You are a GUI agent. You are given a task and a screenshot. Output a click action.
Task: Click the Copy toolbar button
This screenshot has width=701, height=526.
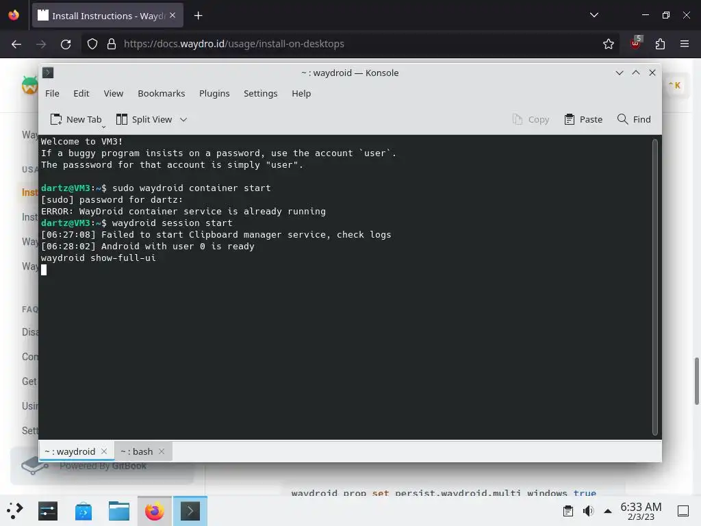pyautogui.click(x=531, y=119)
